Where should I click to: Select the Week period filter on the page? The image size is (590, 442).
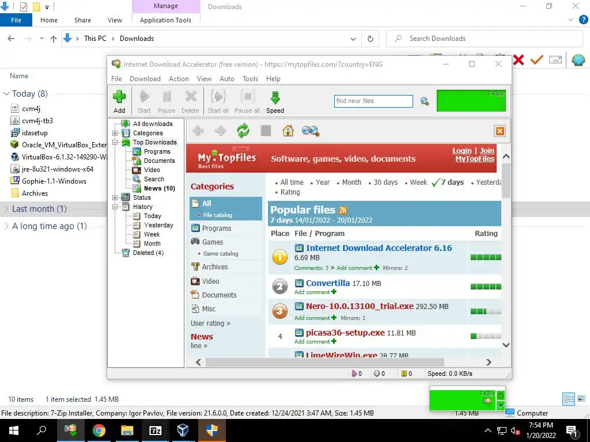coord(418,182)
